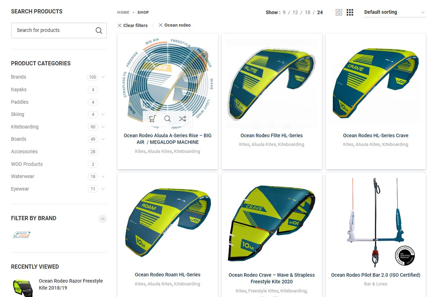Screen dimensions: 445x297
Task: Open Crave Wave & Strapless Freestyle Kite 2020 title
Action: (x=271, y=278)
